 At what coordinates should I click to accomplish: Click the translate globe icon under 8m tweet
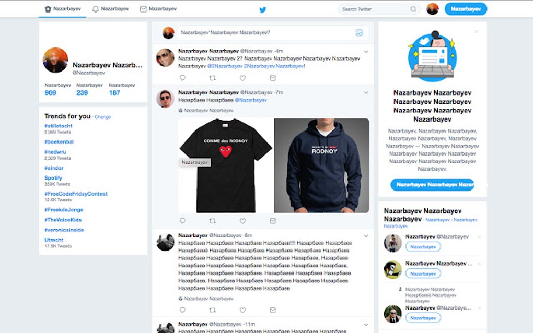[180, 299]
